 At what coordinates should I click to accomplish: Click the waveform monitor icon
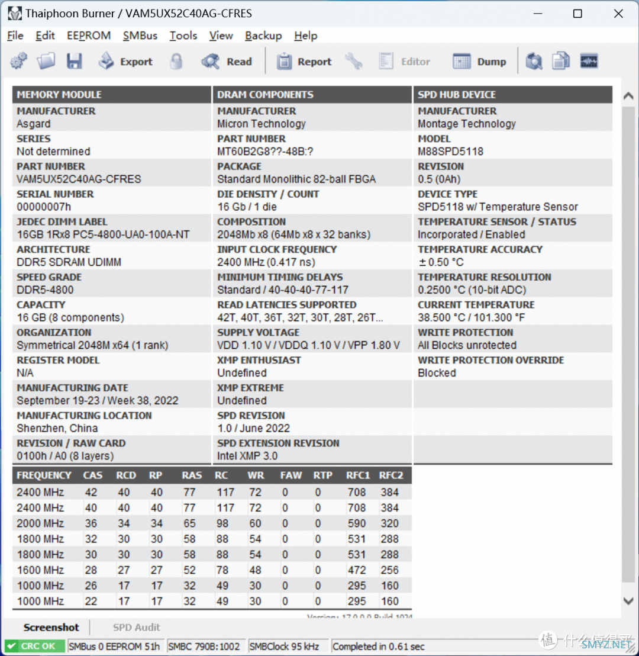click(589, 61)
